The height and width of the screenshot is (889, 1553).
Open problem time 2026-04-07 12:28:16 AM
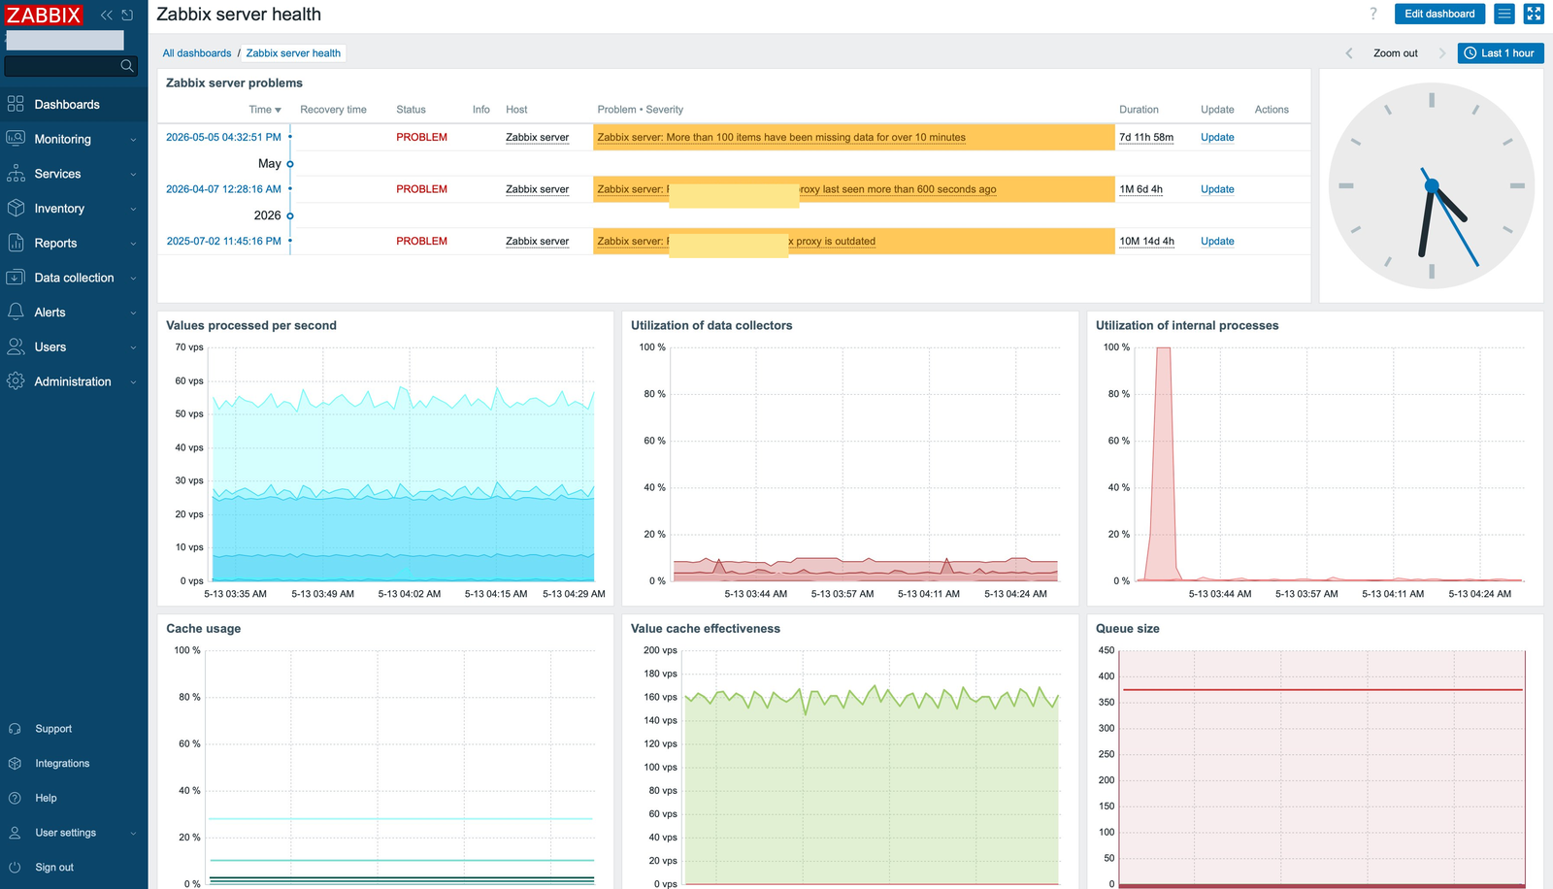(x=223, y=189)
